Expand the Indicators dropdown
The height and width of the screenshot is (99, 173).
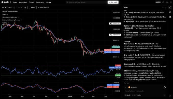[43, 7]
